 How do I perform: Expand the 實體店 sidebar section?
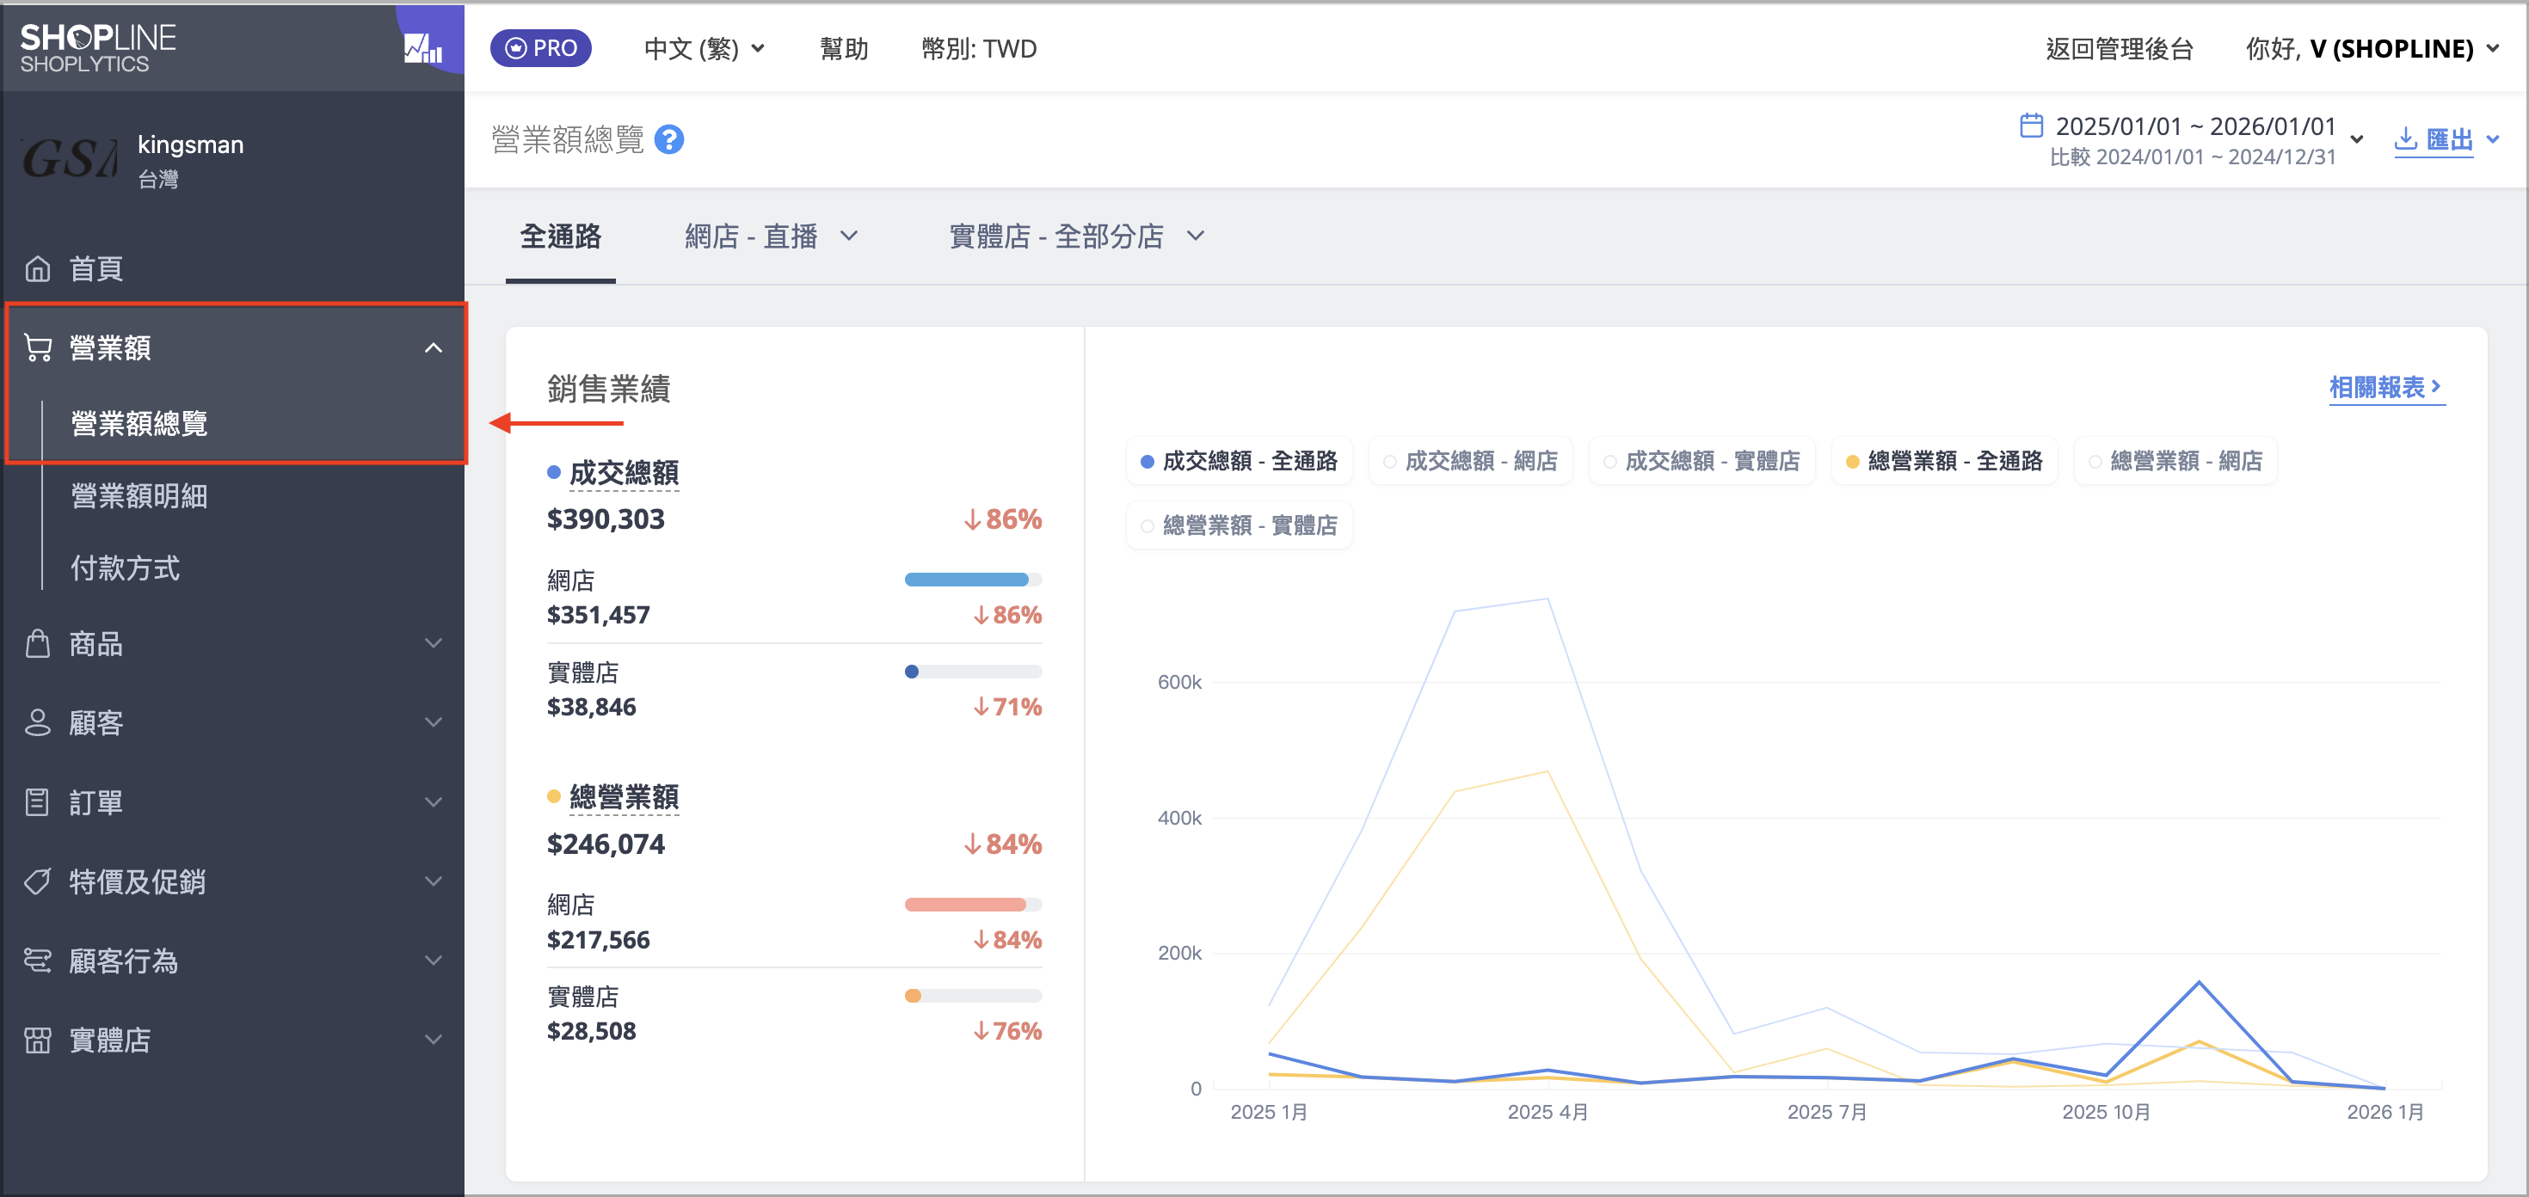click(x=433, y=1039)
